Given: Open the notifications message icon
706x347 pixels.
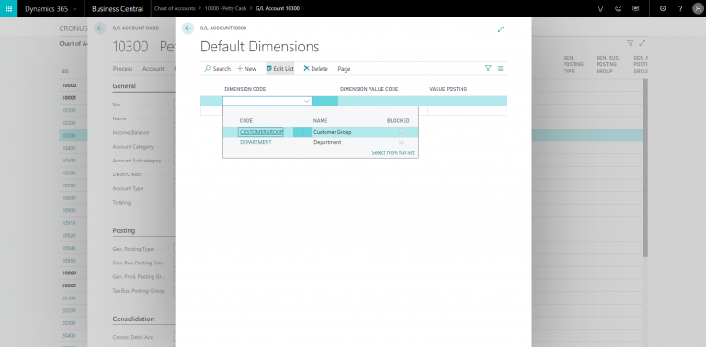Looking at the screenshot, I should coord(636,8).
